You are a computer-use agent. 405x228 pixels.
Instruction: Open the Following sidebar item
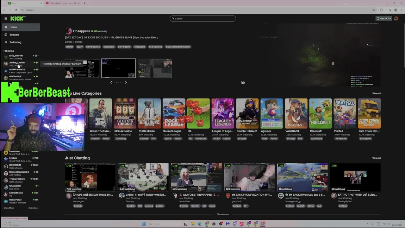point(21,42)
